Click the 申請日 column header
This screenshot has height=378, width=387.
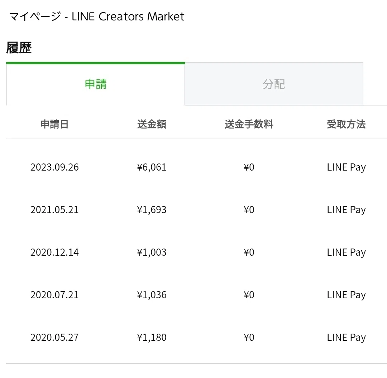tap(54, 124)
